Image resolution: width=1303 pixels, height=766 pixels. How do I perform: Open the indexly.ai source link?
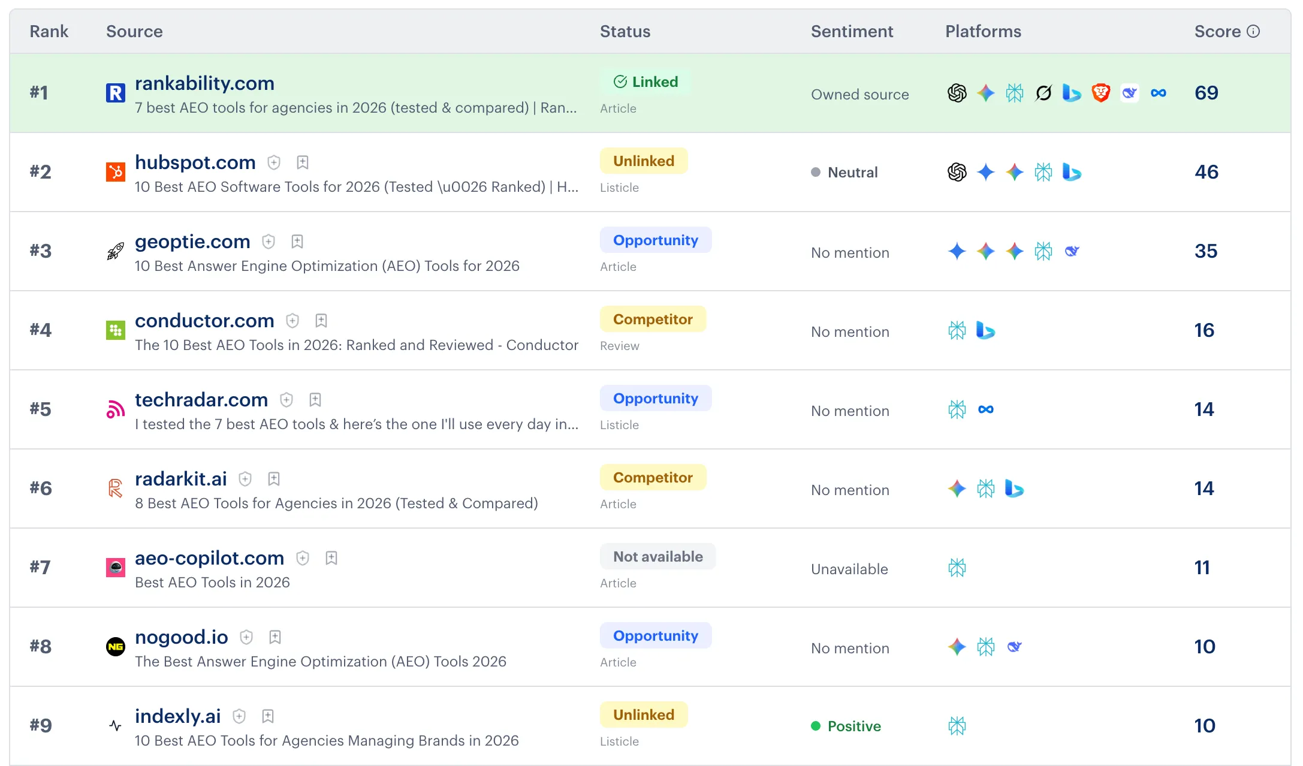coord(178,716)
